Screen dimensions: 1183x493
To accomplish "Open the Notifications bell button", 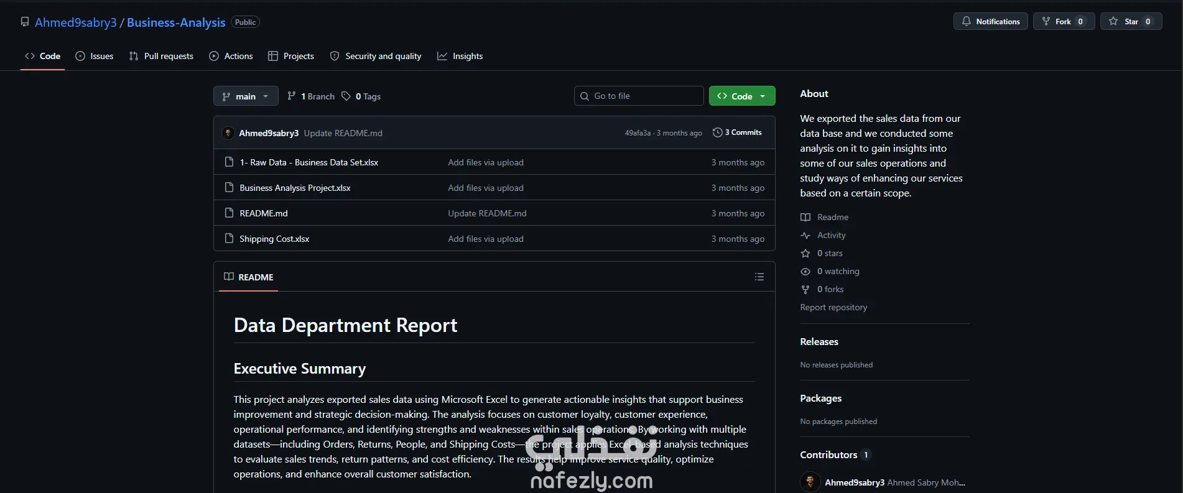I will pos(990,22).
